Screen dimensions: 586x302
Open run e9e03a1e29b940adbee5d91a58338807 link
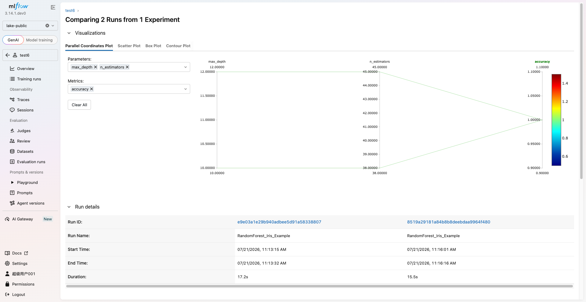tap(279, 222)
